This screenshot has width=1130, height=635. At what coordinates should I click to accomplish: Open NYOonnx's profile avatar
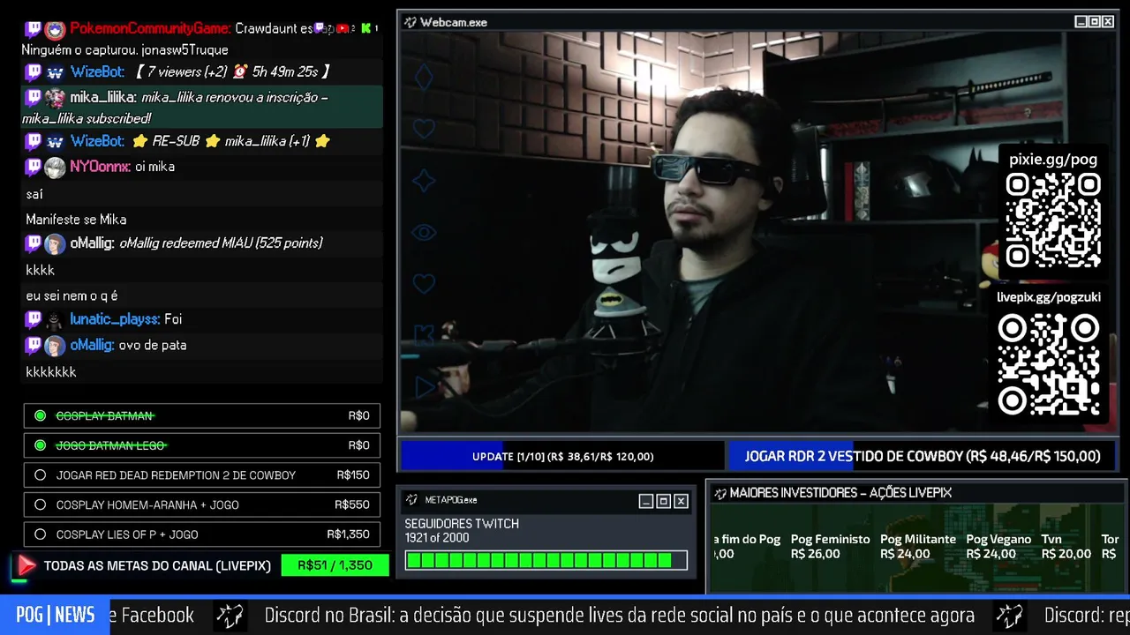pyautogui.click(x=55, y=168)
